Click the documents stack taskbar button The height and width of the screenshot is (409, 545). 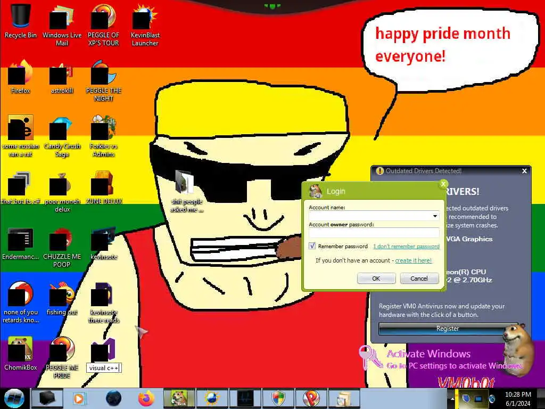tap(344, 398)
